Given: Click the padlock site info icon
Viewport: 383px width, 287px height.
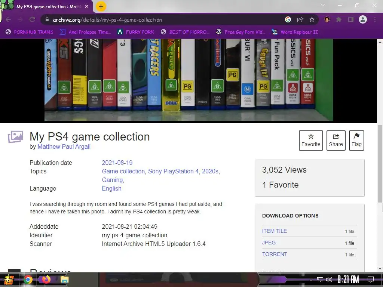Looking at the screenshot, I should [x=47, y=19].
